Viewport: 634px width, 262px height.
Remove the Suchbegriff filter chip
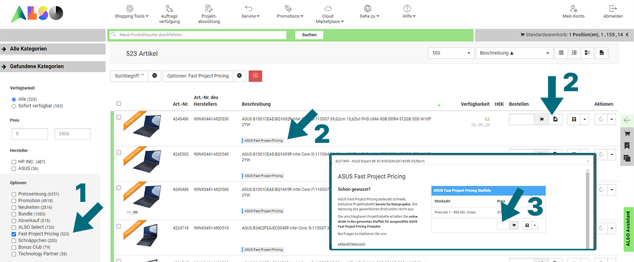point(154,76)
